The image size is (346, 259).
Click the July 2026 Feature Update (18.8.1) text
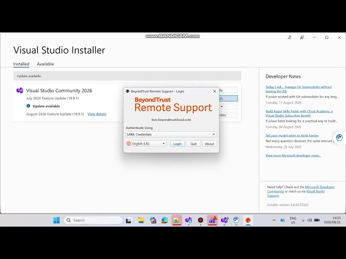click(x=52, y=98)
